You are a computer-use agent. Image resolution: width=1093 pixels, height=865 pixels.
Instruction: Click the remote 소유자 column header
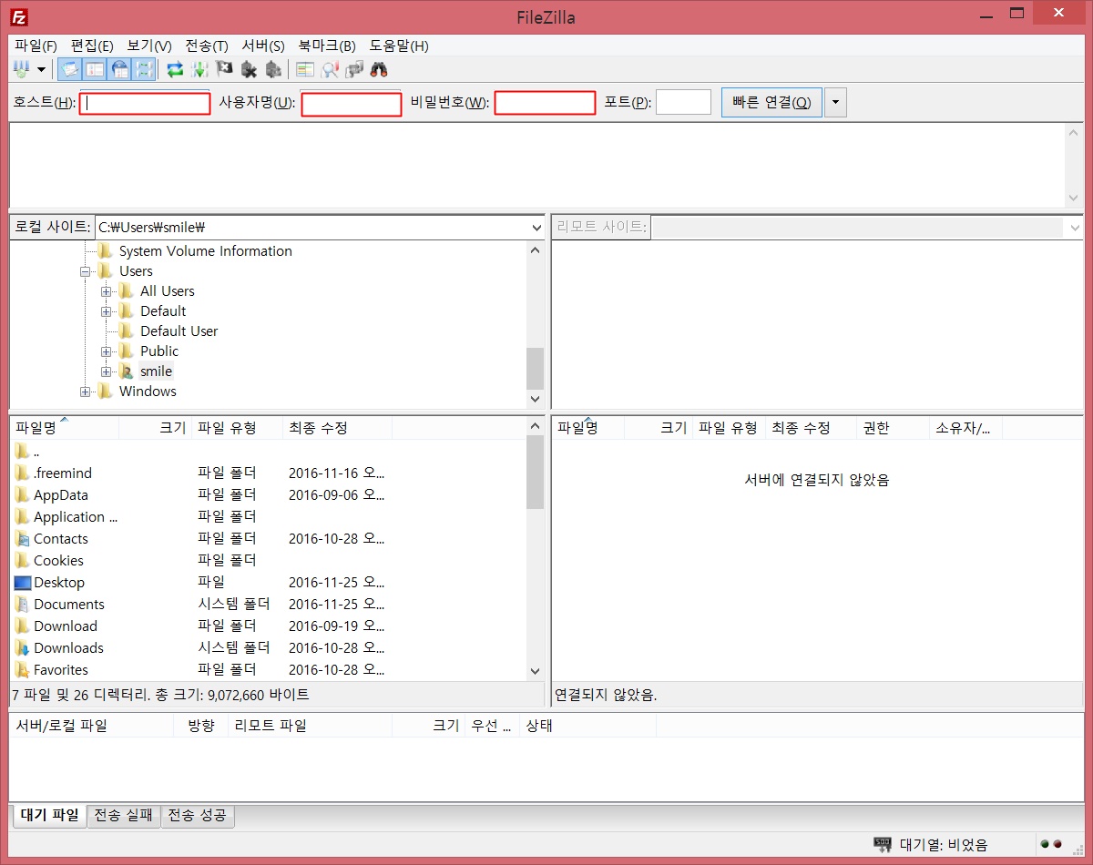(965, 427)
